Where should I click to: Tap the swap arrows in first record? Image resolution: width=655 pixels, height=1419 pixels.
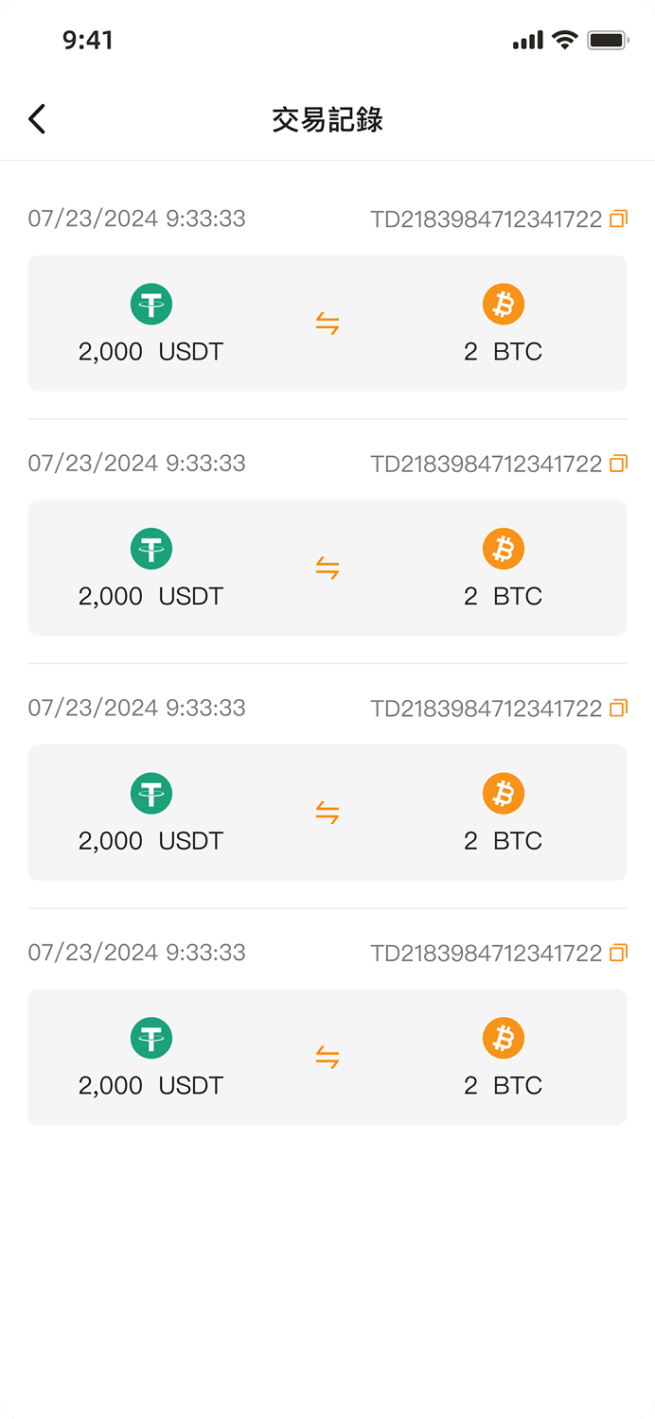pos(327,324)
